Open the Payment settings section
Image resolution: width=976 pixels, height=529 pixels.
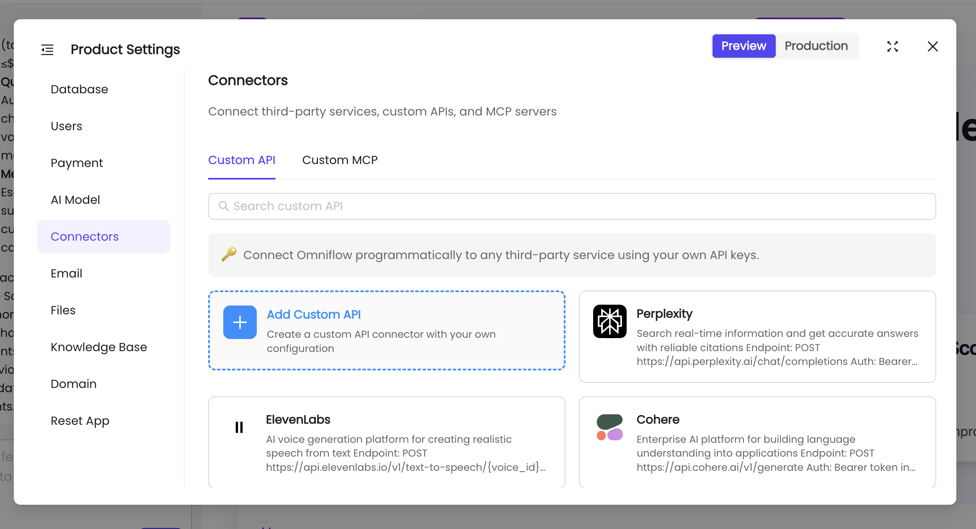pyautogui.click(x=77, y=163)
